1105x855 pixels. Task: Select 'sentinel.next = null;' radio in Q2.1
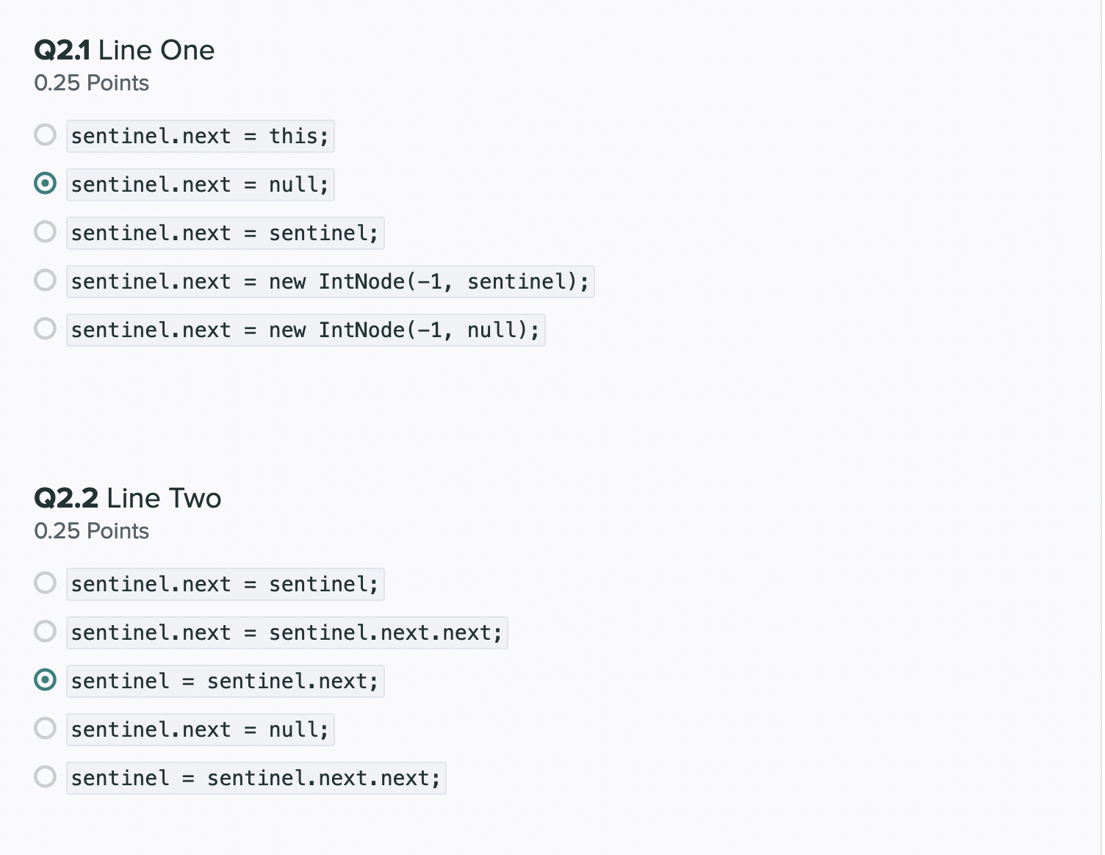point(46,184)
